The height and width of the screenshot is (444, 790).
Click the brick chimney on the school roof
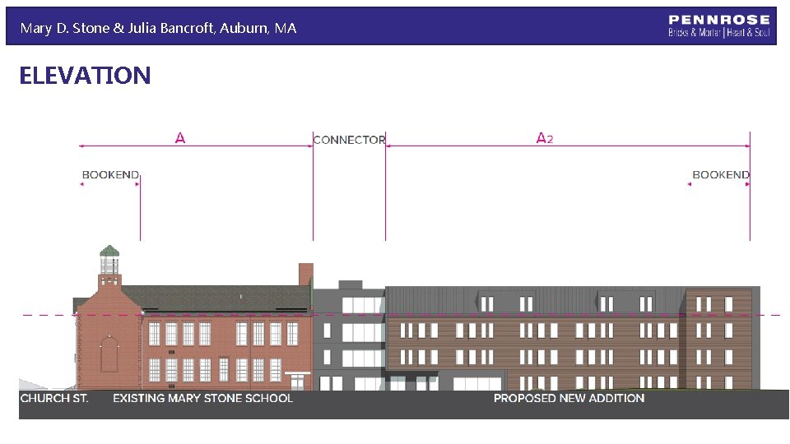point(306,275)
